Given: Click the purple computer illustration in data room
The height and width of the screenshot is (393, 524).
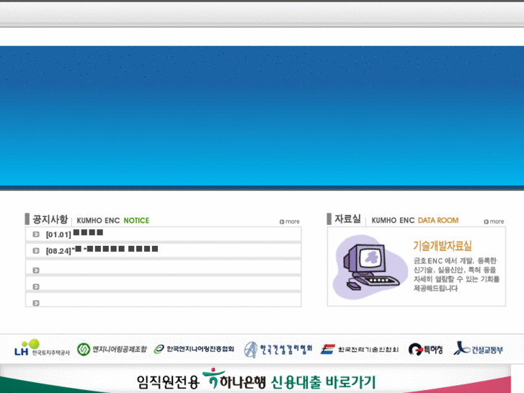Looking at the screenshot, I should (370, 267).
